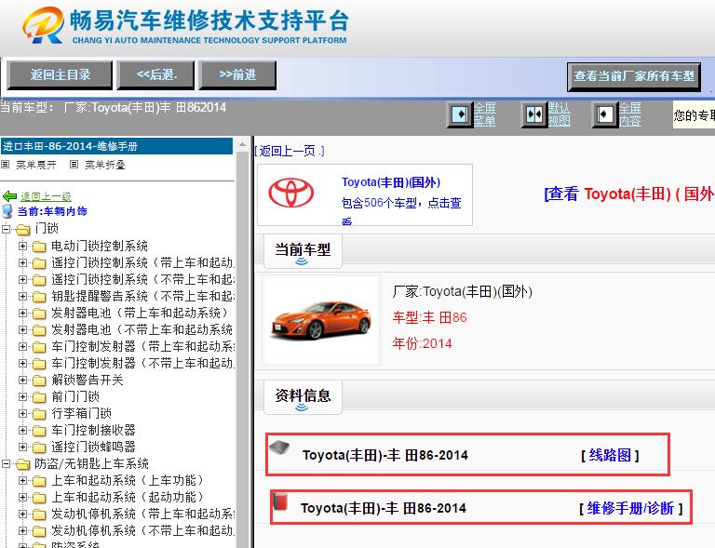Click 查看 Toyota(丰田)(国外) heading link
The height and width of the screenshot is (548, 715).
[x=629, y=194]
